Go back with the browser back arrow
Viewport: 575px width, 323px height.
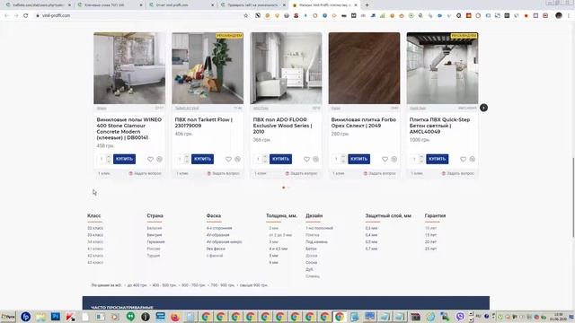point(6,15)
